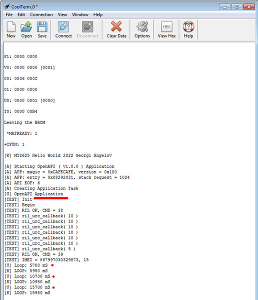This screenshot has width=258, height=300.
Task: Click the '[U] Loop: 10700 mS' line
Action: click(27, 276)
